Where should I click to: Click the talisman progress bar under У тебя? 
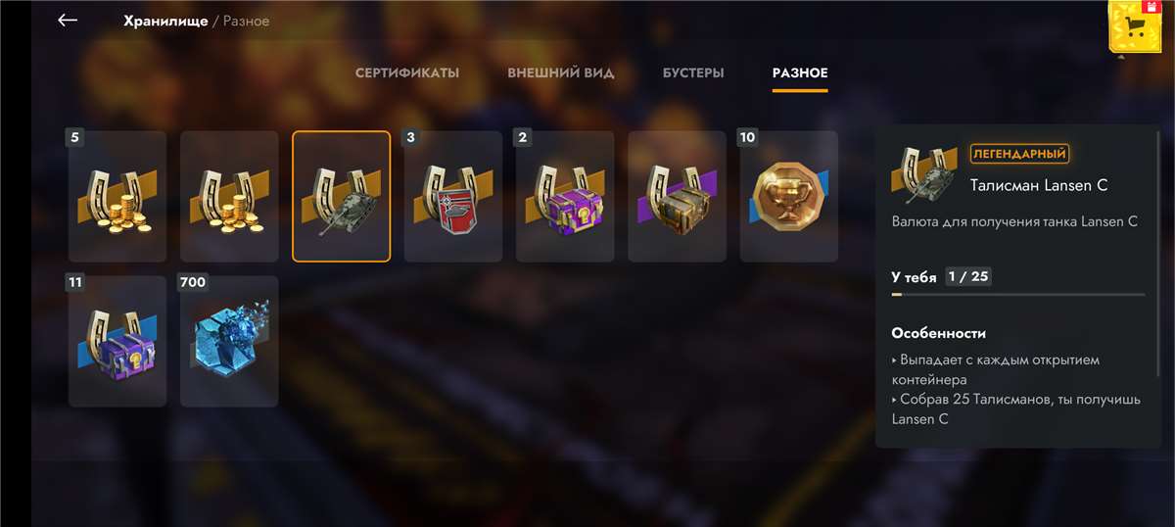1017,294
